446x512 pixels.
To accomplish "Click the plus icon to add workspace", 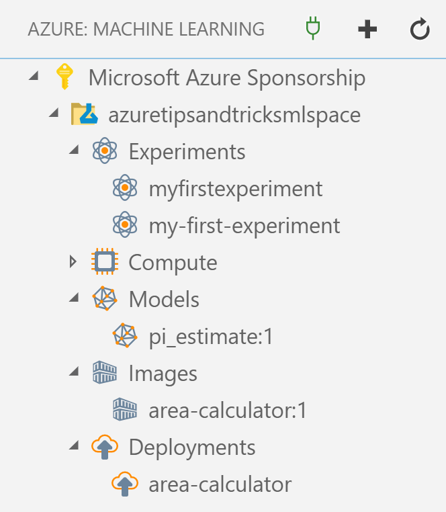I will tap(367, 29).
